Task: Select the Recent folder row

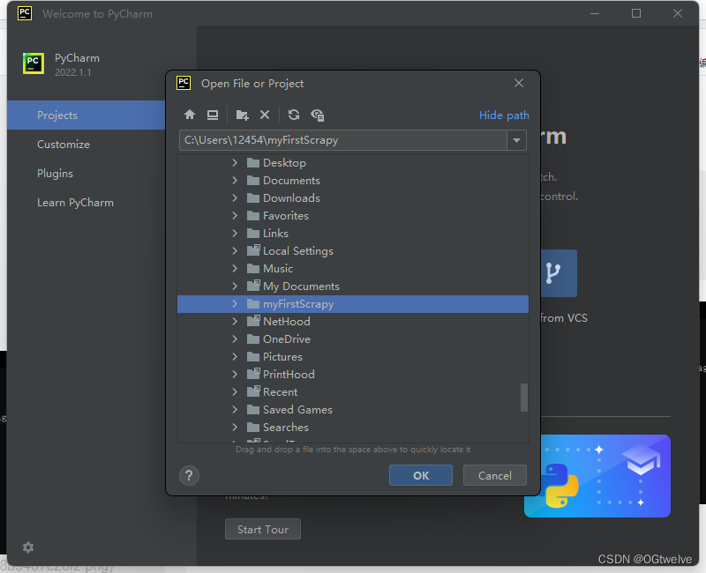Action: tap(353, 392)
